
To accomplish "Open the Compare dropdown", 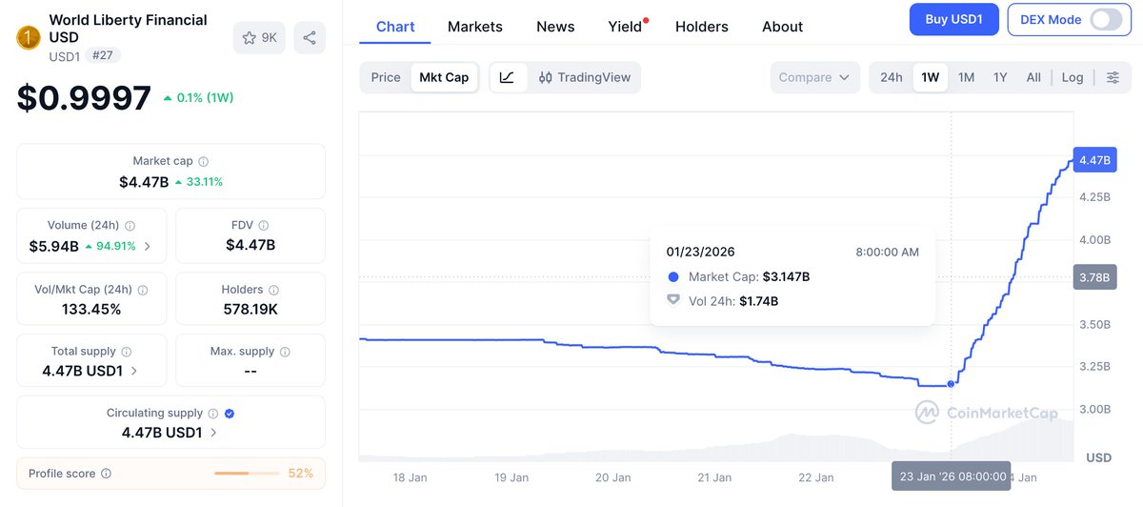I will click(x=814, y=77).
